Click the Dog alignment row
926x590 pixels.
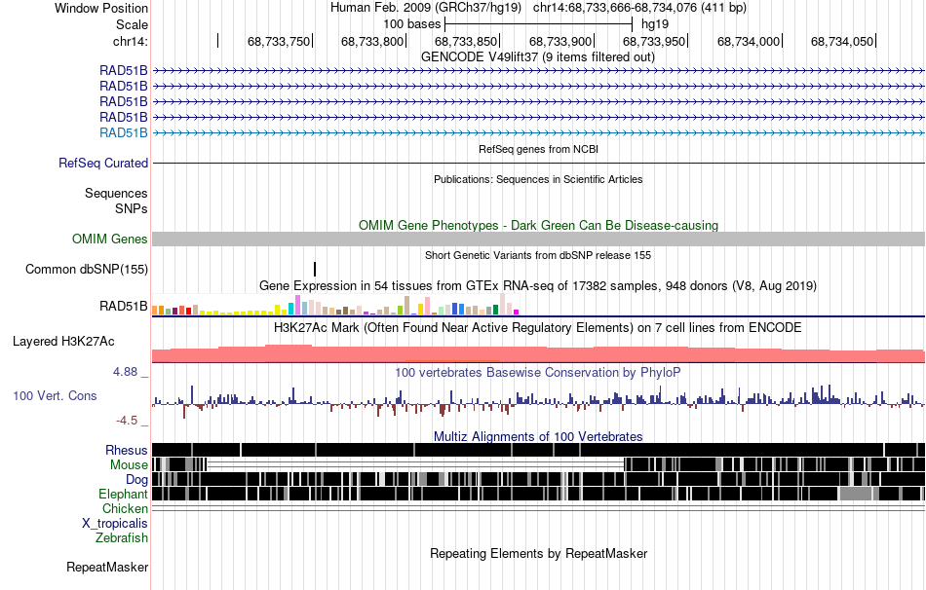tap(538, 478)
